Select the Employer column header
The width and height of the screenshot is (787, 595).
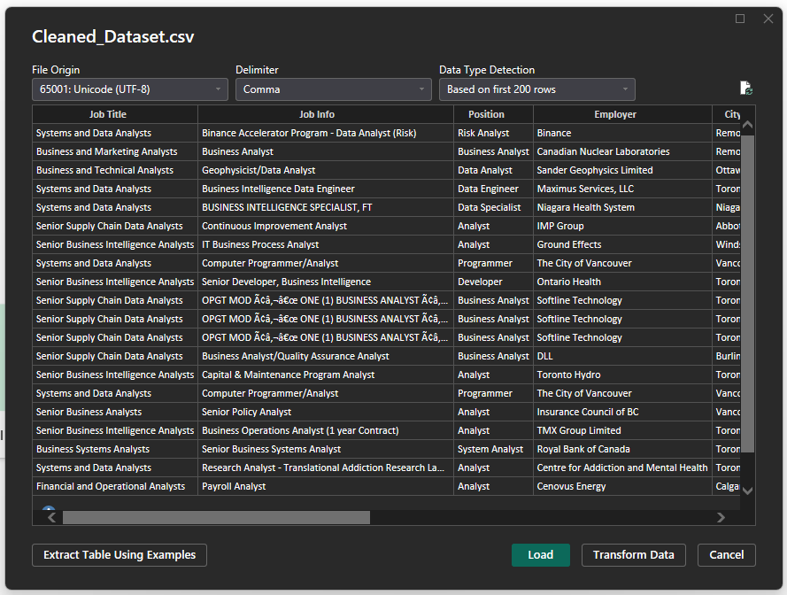(622, 114)
